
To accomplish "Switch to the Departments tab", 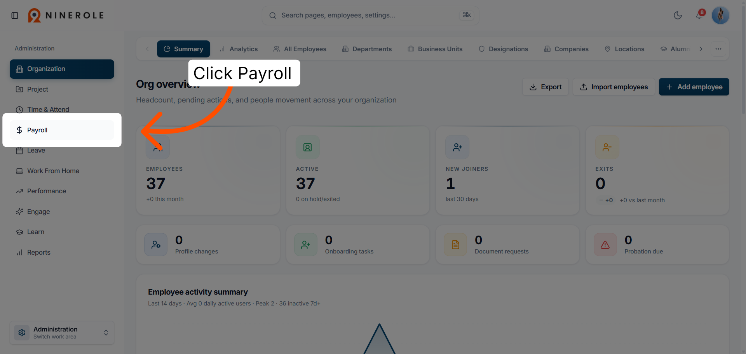I will 367,49.
